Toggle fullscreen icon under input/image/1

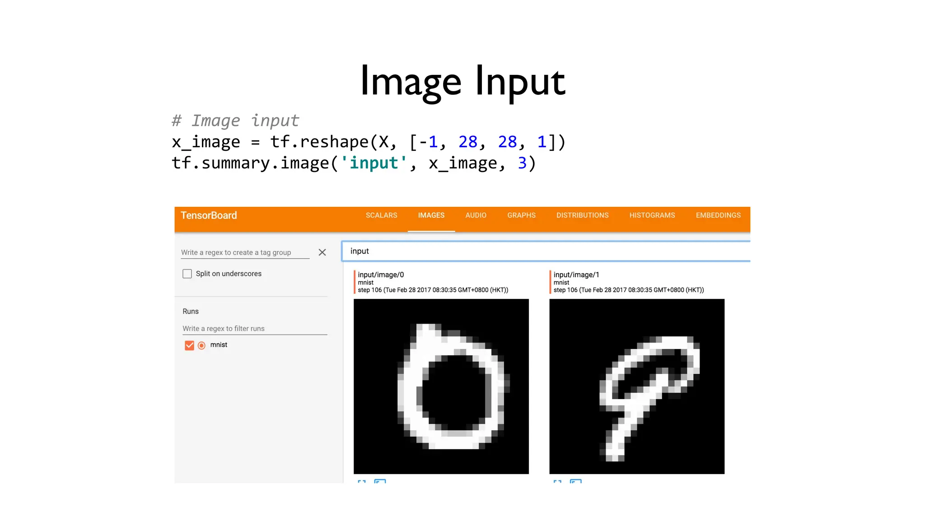[557, 481]
